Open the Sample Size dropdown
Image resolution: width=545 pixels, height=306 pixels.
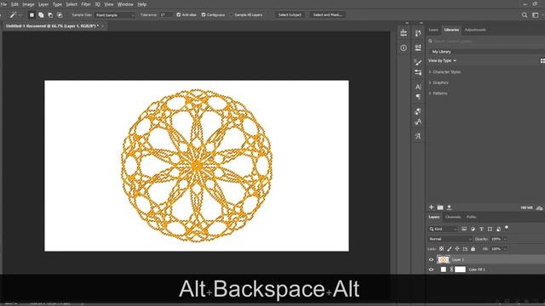coord(115,15)
